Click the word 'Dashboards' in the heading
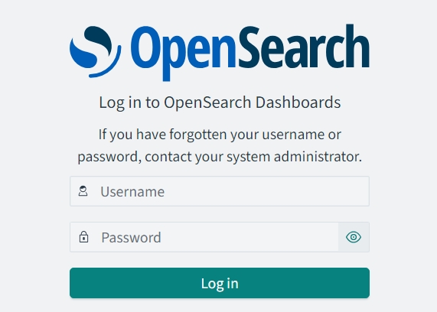437x312 pixels. 298,102
